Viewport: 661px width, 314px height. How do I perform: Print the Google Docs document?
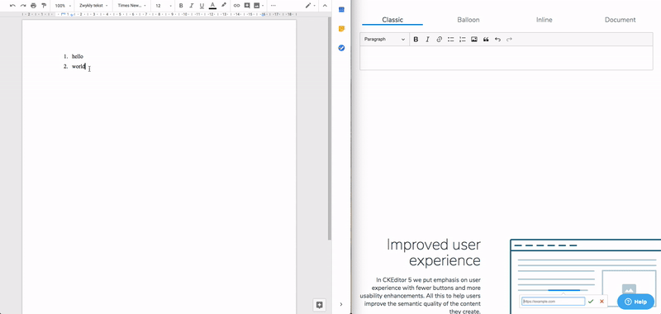pyautogui.click(x=33, y=6)
